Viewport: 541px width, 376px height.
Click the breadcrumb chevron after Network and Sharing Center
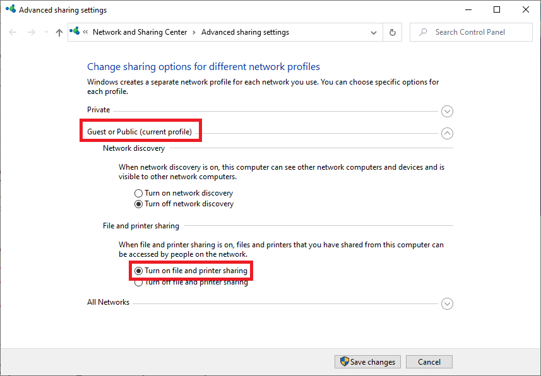(194, 32)
